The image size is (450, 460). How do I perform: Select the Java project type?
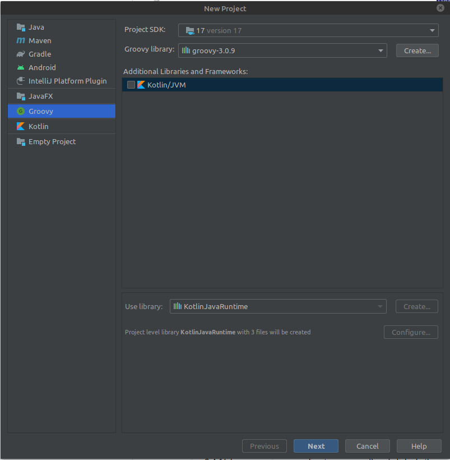tap(62, 27)
